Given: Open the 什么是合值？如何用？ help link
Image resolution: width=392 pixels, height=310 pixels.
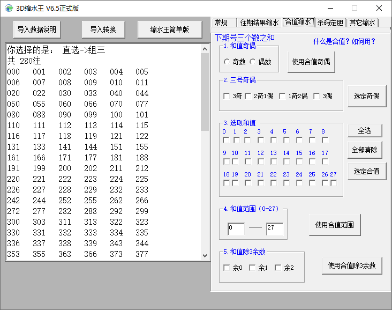Looking at the screenshot, I should pos(344,41).
